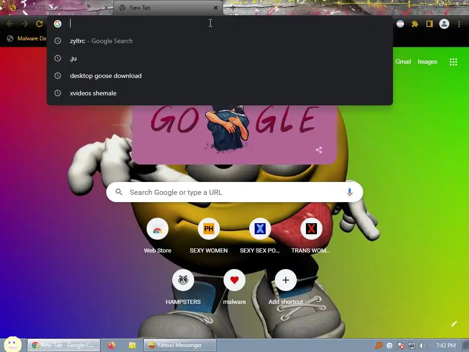Open the Malware bookmark in bookmarks bar

[x=27, y=38]
